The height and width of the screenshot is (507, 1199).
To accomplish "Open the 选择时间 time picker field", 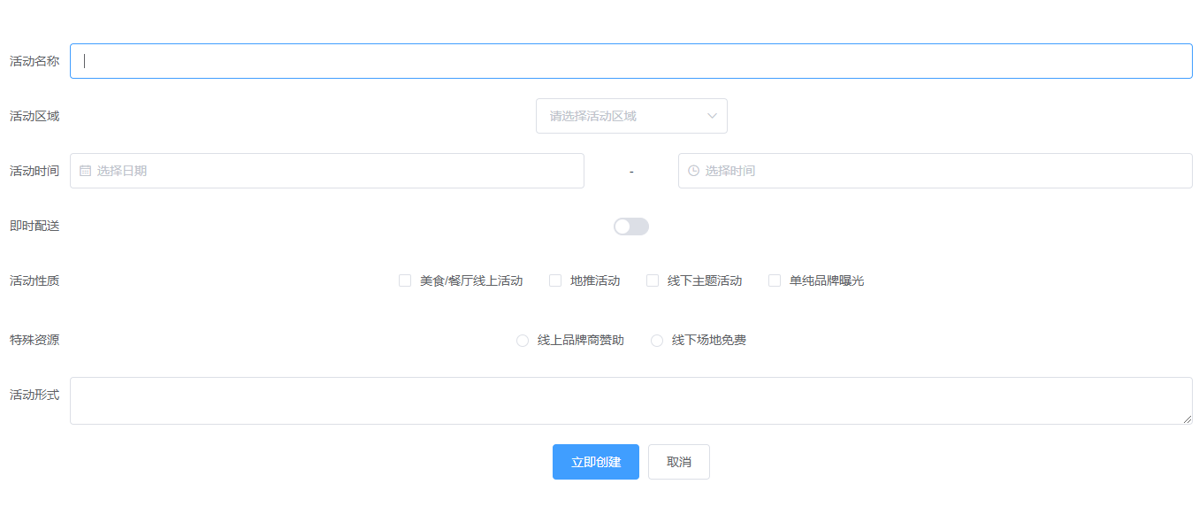I will point(936,171).
